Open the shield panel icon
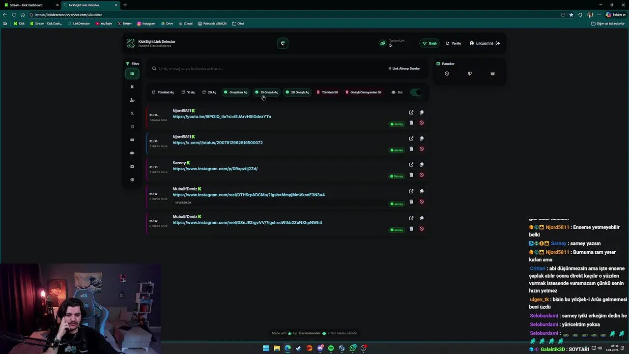The height and width of the screenshot is (354, 629). [470, 73]
